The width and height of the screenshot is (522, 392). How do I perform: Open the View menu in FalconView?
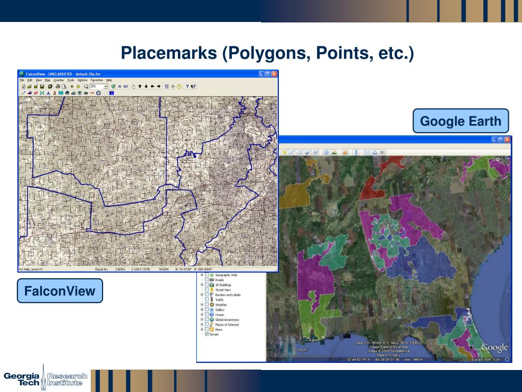click(x=39, y=80)
